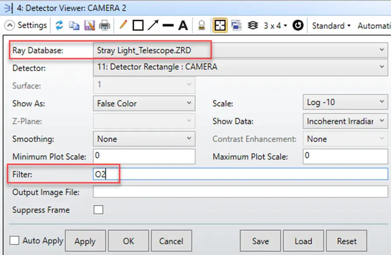Image resolution: width=391 pixels, height=255 pixels.
Task: Click the lock window padlock icon
Action: click(202, 25)
